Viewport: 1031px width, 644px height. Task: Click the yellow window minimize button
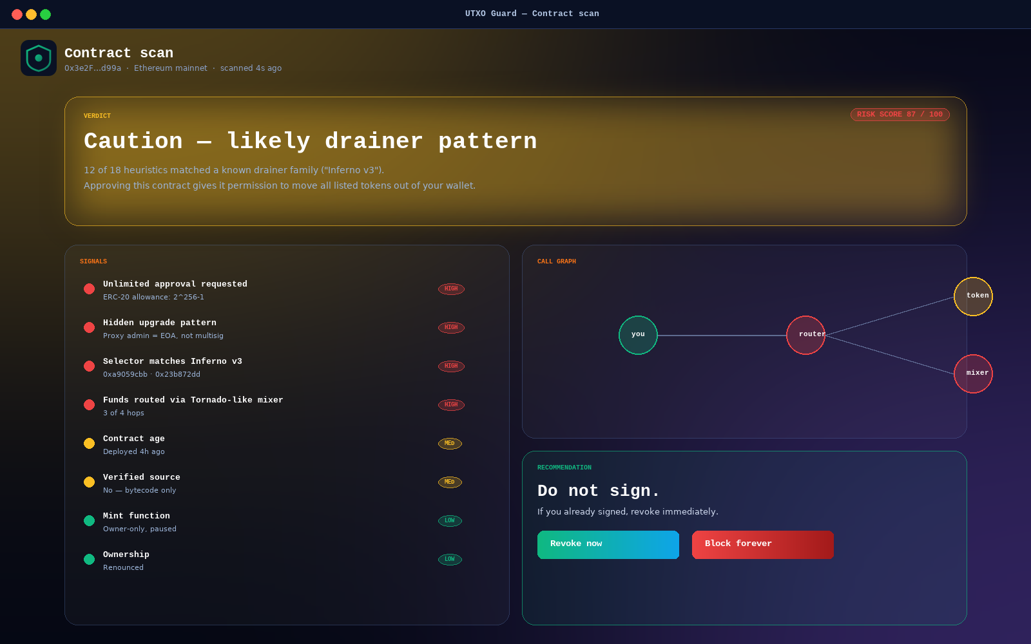tap(31, 14)
